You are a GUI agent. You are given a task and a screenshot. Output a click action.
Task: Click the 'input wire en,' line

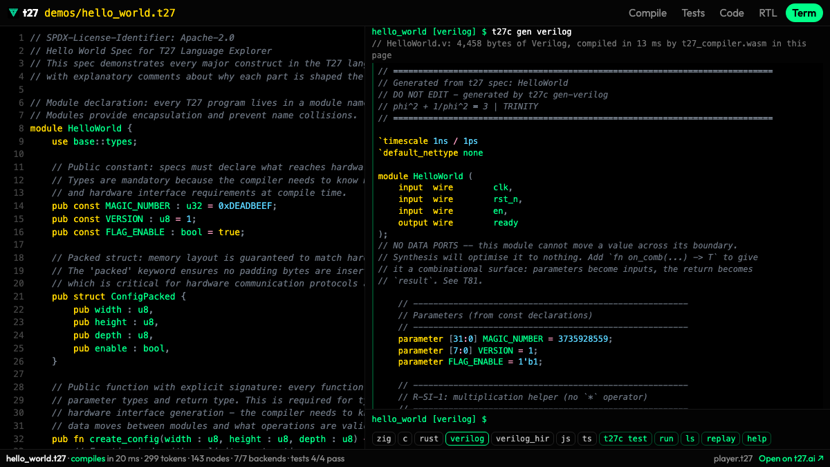coord(453,211)
